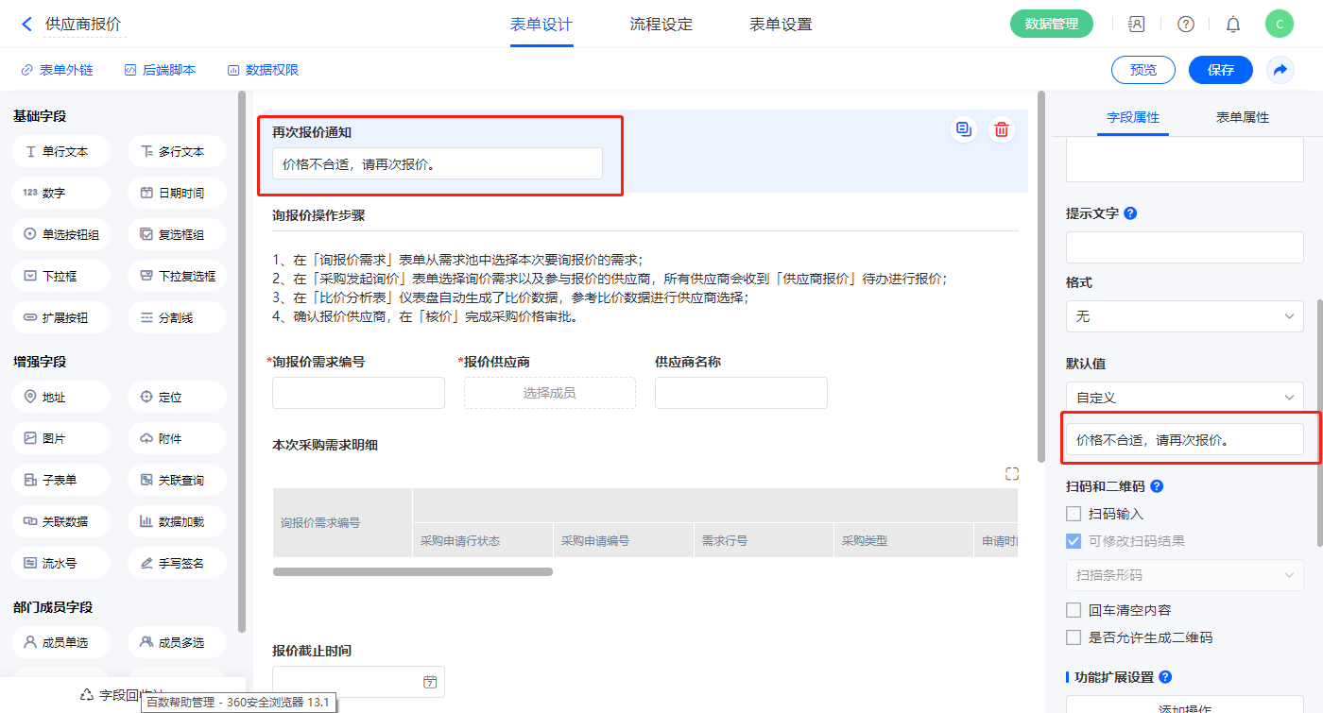Open the 格式 dropdown showing 无
The image size is (1323, 713).
[1184, 316]
